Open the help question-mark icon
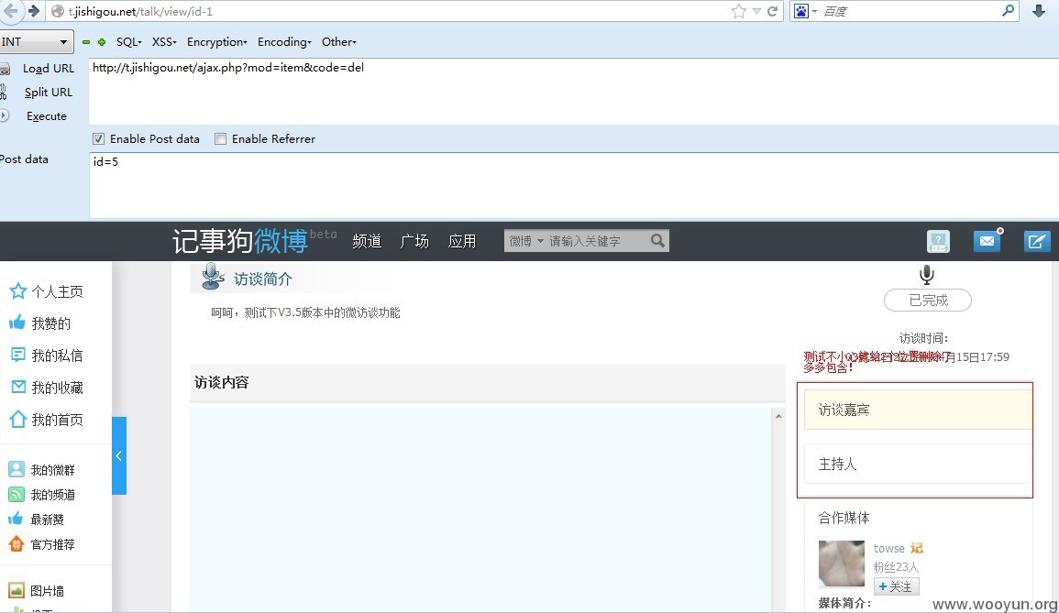 pyautogui.click(x=938, y=241)
